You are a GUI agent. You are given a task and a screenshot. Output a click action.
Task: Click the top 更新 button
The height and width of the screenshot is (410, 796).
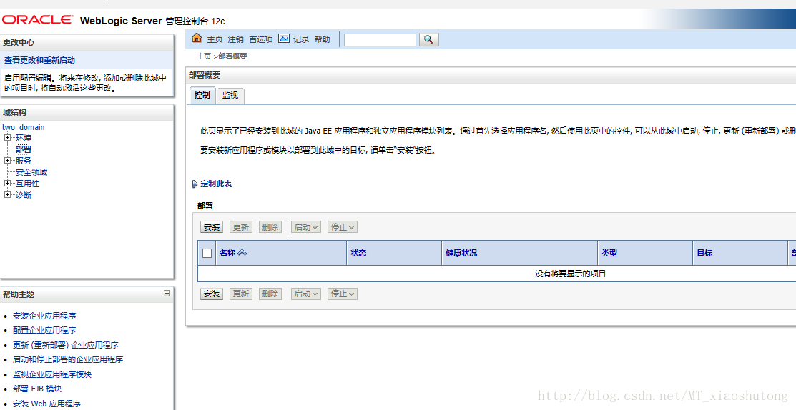point(240,227)
